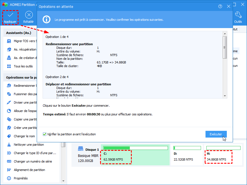The height and width of the screenshot is (185, 247).
Task: Click the Allouer de l'espace icon
Action: tap(9, 111)
